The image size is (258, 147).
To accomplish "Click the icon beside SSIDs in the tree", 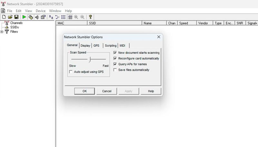I will tap(7, 27).
